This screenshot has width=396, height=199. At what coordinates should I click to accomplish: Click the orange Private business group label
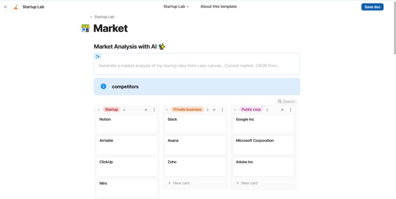pos(187,110)
